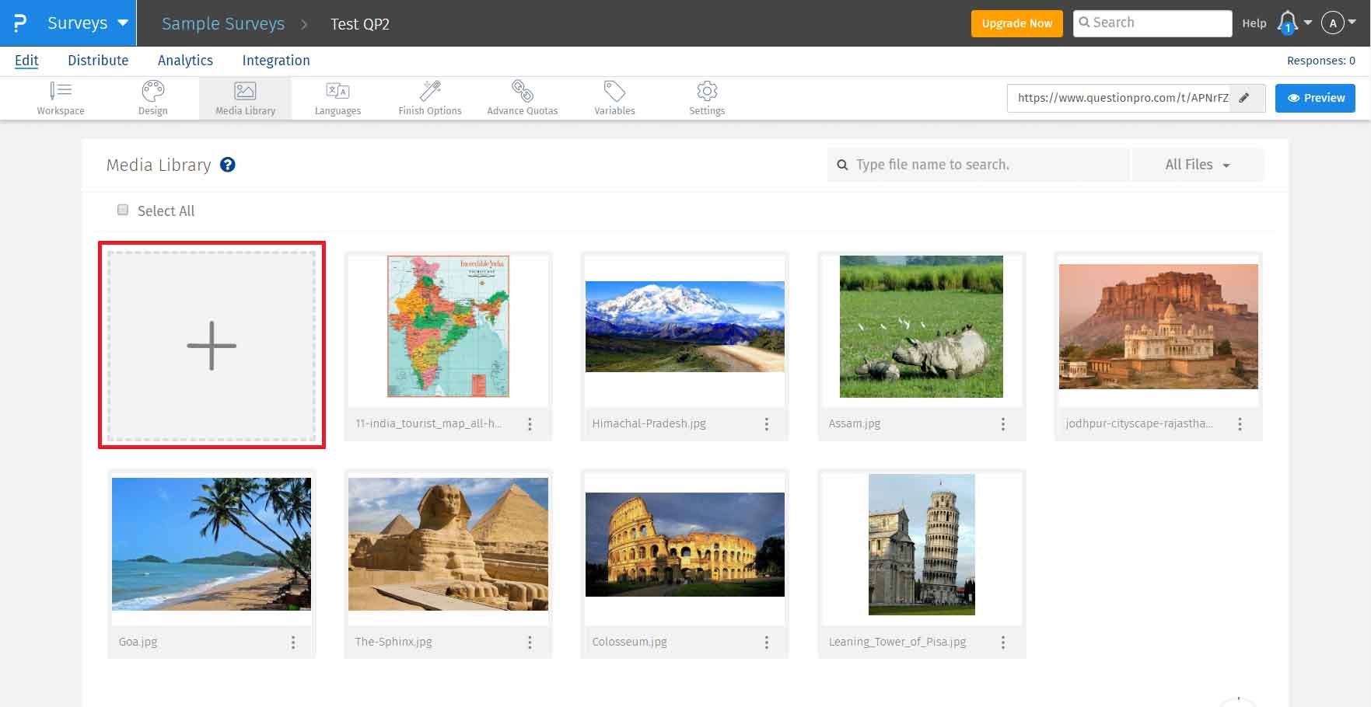Click the The-Sphinx.jpg file name
The image size is (1371, 707).
(393, 643)
